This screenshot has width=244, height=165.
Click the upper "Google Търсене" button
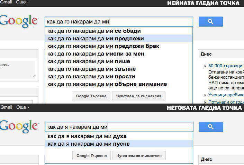(91, 96)
